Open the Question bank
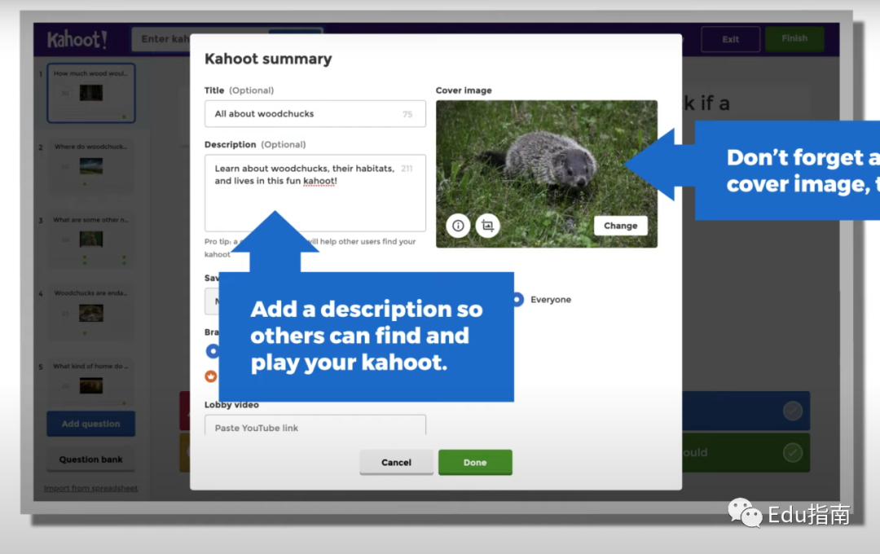Image resolution: width=880 pixels, height=554 pixels. point(91,459)
